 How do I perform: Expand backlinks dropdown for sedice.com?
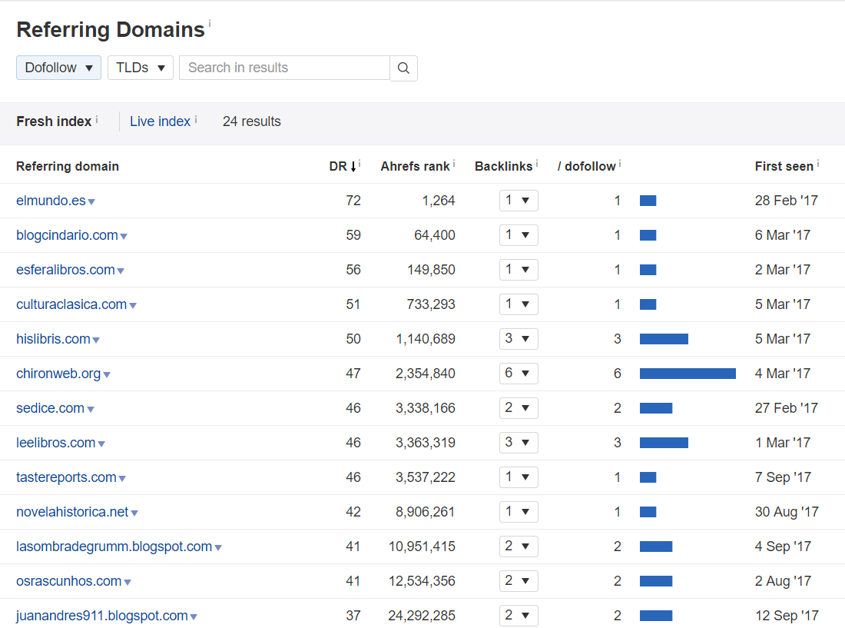click(519, 407)
